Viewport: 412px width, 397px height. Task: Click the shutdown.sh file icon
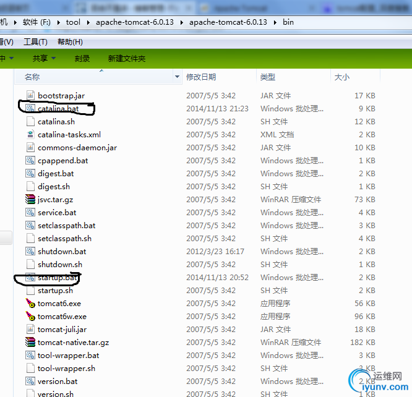(30, 264)
